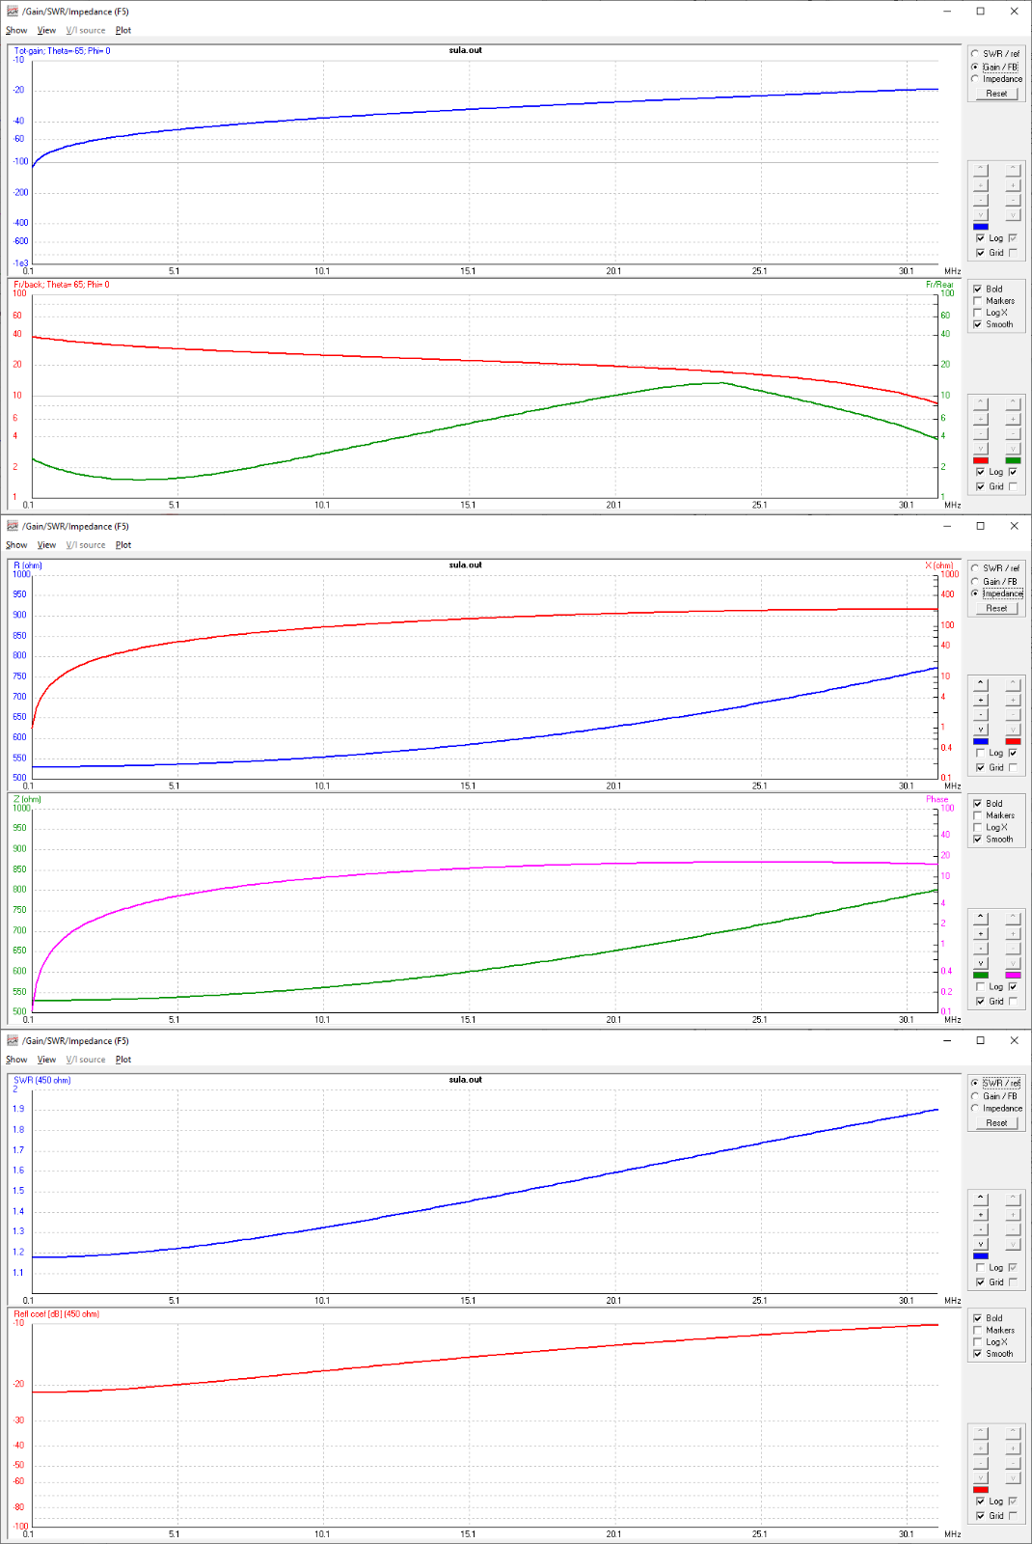Screen dimensions: 1032x1544
Task: Click the blue Tot-gain color swatch, Gain/FB window
Action: (x=981, y=227)
